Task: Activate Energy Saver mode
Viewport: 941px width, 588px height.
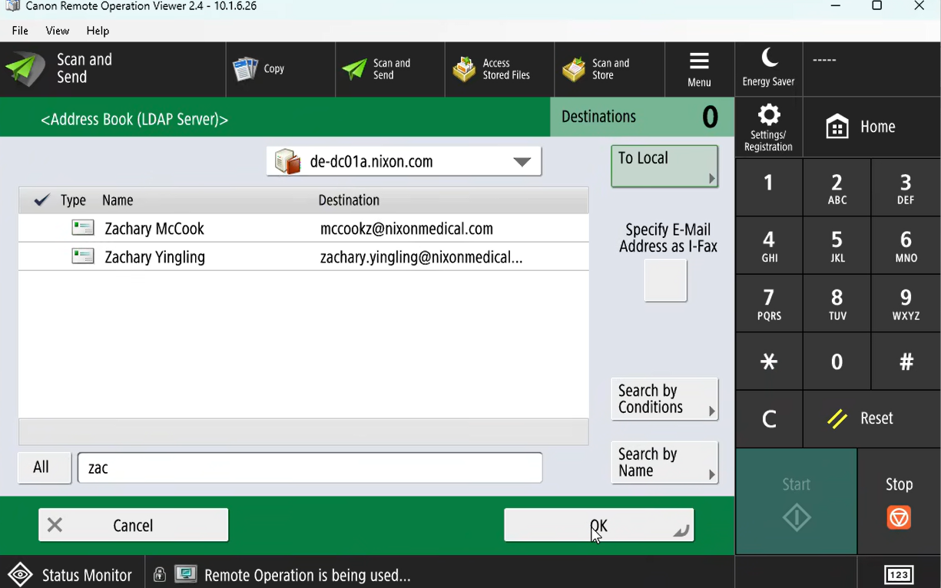Action: coord(769,68)
